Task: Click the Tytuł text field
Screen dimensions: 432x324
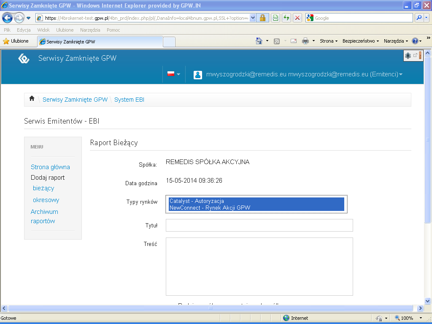Action: tap(259, 225)
